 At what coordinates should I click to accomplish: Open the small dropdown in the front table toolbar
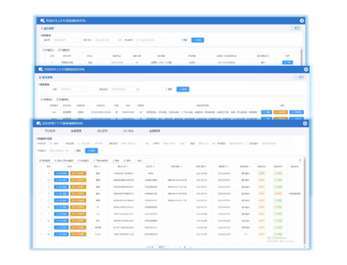pyautogui.click(x=145, y=160)
